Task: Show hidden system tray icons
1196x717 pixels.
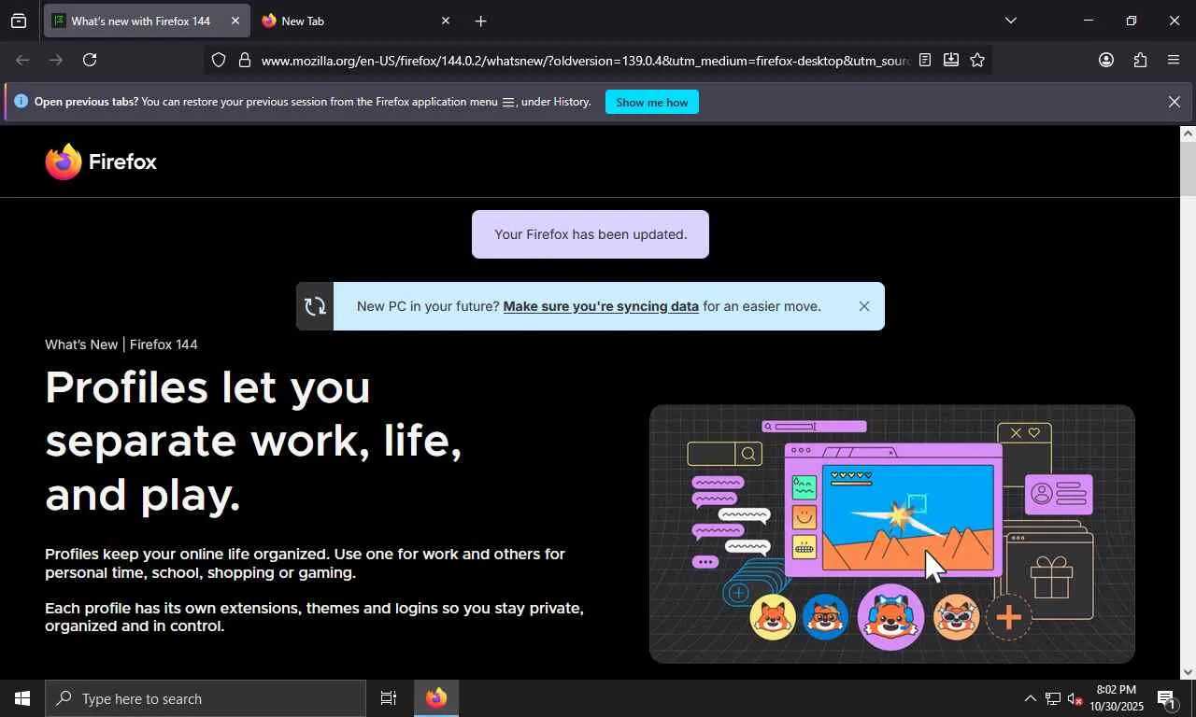Action: (1030, 698)
